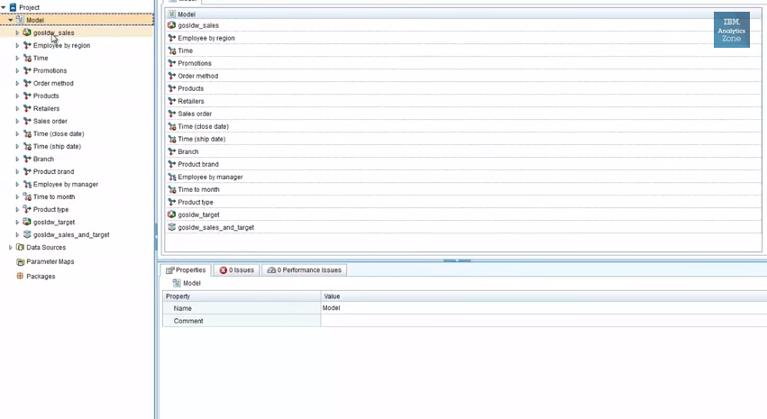The image size is (767, 419).
Task: Collapse the Project root node
Action: click(x=4, y=7)
